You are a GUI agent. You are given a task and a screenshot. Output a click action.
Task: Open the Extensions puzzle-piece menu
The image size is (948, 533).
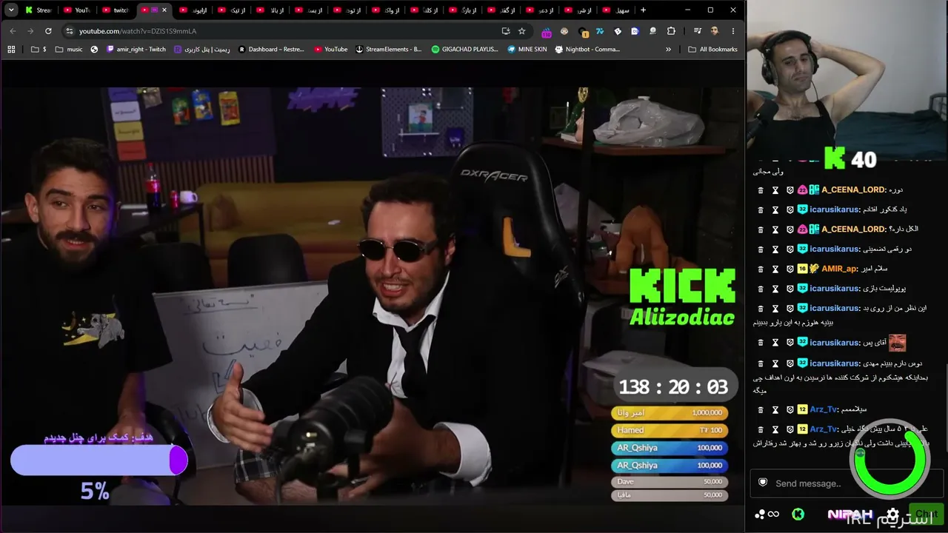(x=671, y=31)
